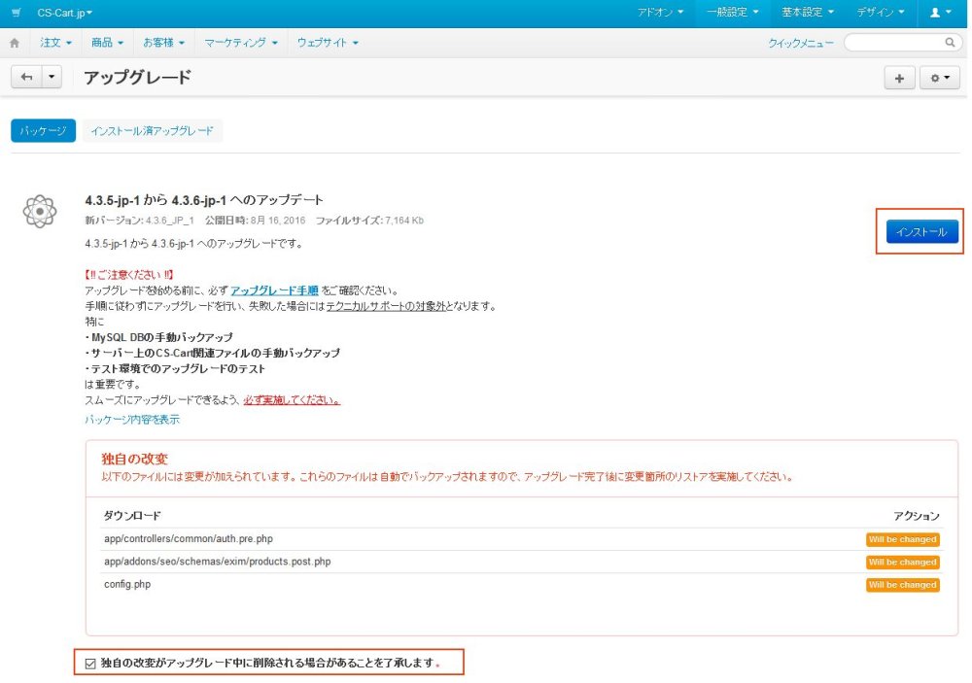The image size is (972, 683).
Task: Click パッケージ内容を表示 link
Action: [132, 420]
